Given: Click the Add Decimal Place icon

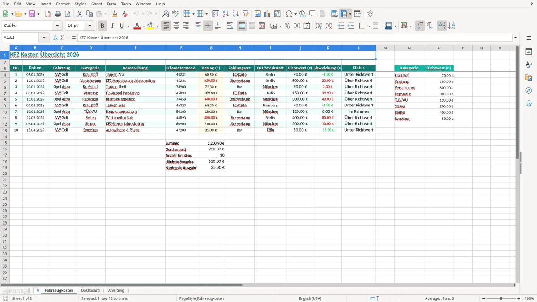Looking at the screenshot, I should (x=319, y=26).
